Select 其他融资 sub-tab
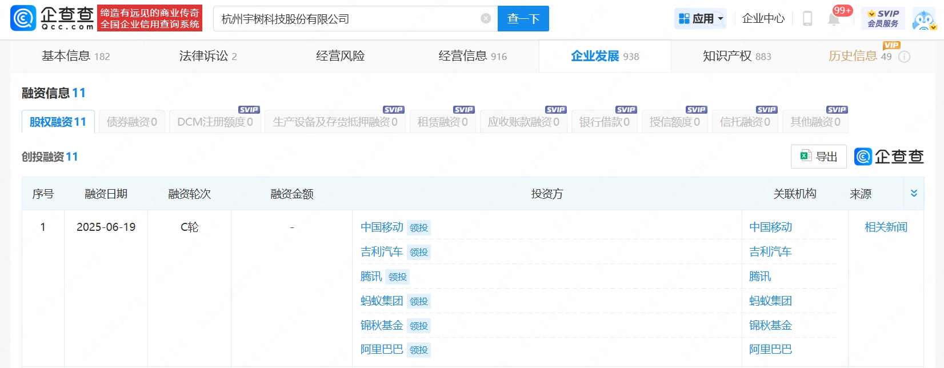944x368 pixels. coord(815,122)
